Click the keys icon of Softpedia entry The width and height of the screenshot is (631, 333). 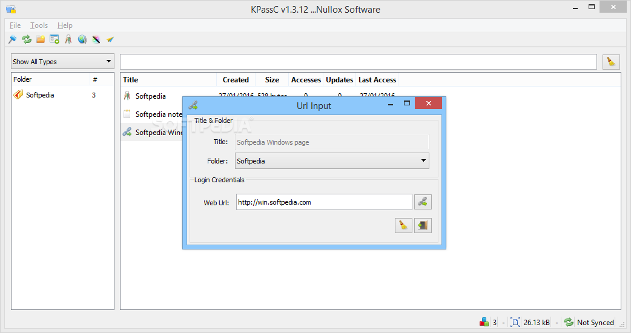tap(127, 96)
